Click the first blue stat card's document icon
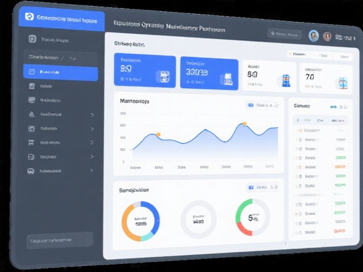 point(163,76)
